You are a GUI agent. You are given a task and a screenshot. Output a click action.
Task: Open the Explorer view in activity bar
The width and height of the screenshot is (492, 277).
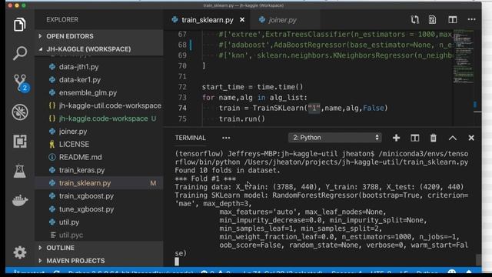point(19,25)
